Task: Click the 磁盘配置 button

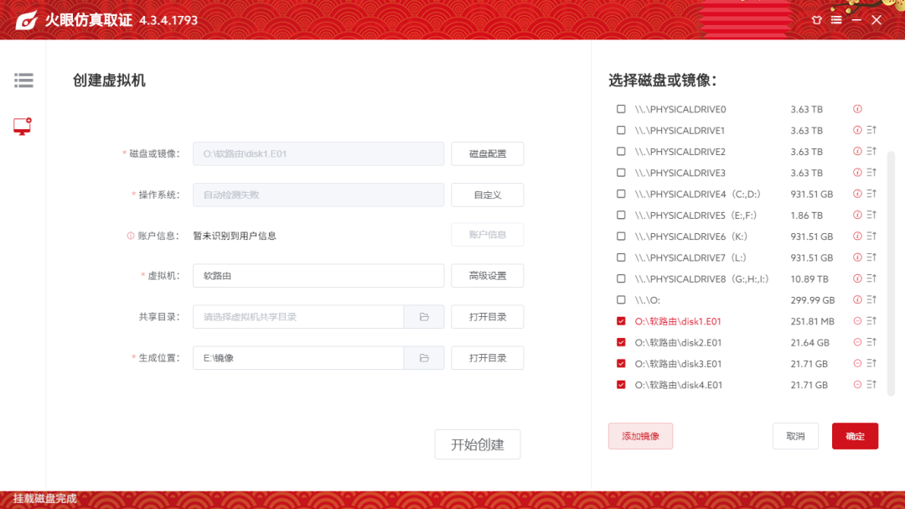Action: point(488,153)
